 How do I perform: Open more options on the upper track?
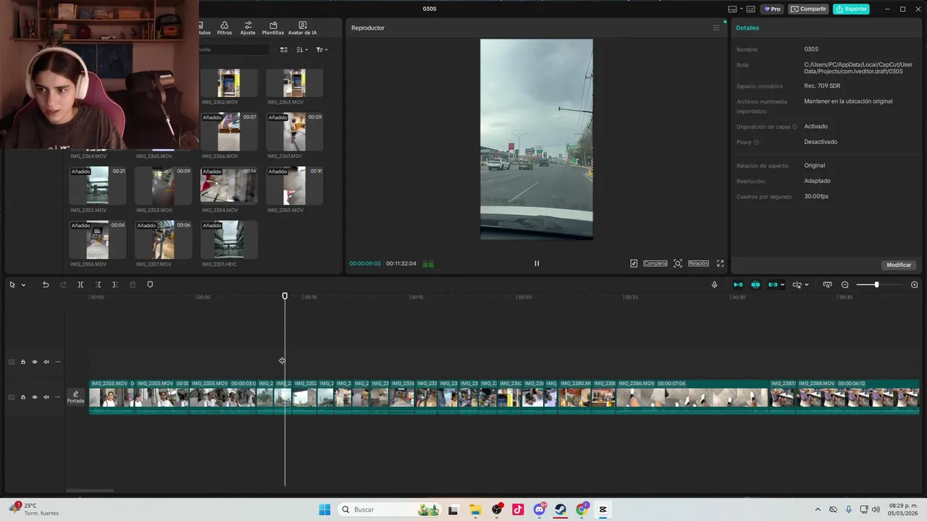click(x=57, y=362)
